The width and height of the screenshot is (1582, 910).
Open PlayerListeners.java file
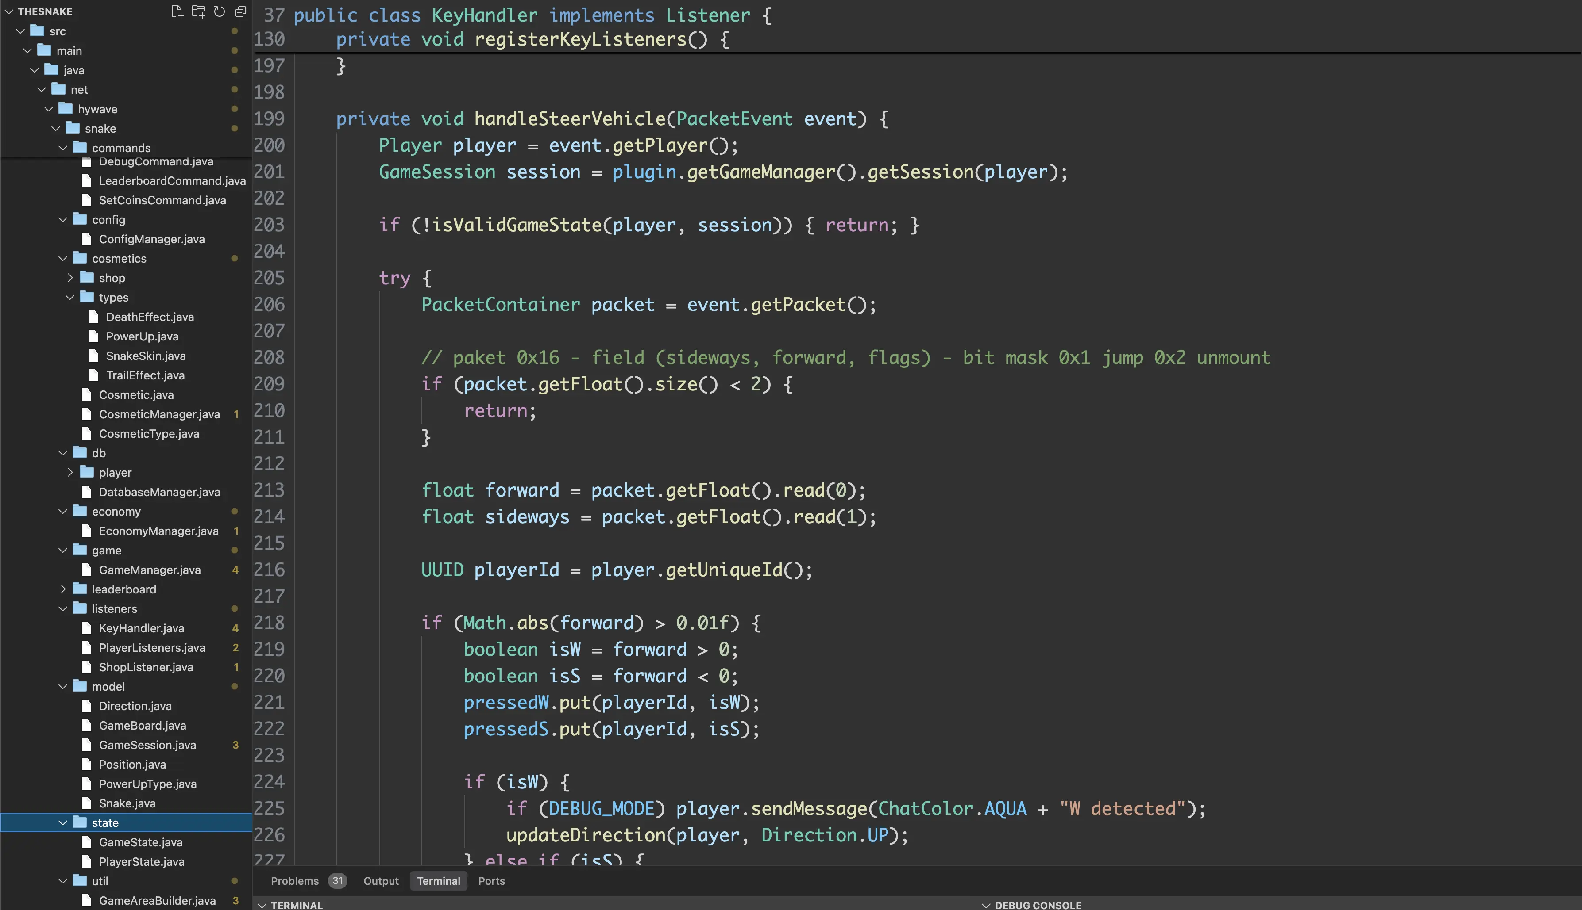click(152, 647)
